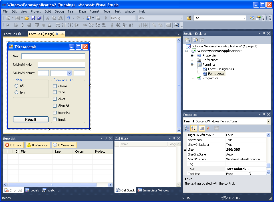Check the zene checkbox
274x202 pixels.
pyautogui.click(x=55, y=92)
